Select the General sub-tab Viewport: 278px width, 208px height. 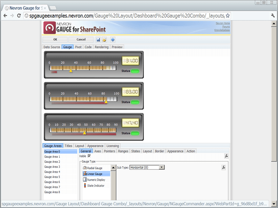[86, 151]
